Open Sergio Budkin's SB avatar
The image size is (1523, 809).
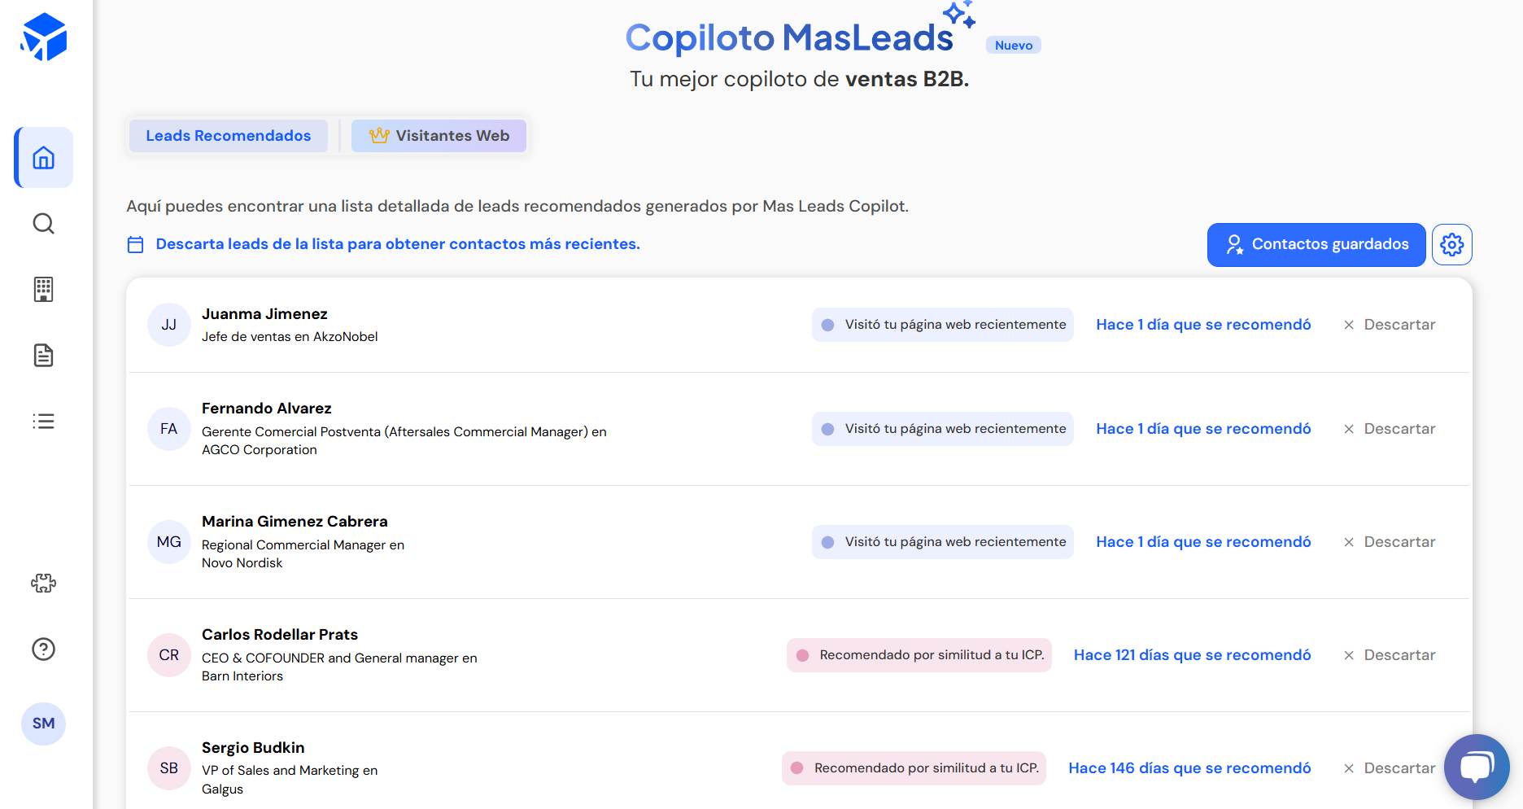pyautogui.click(x=169, y=768)
